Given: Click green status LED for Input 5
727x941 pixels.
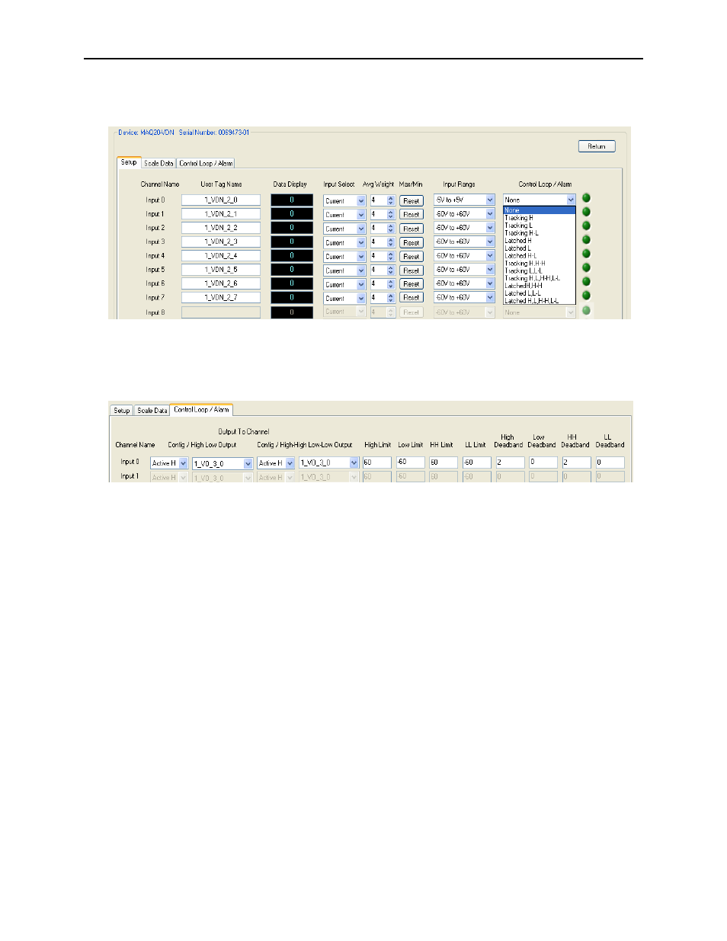Looking at the screenshot, I should coord(586,267).
